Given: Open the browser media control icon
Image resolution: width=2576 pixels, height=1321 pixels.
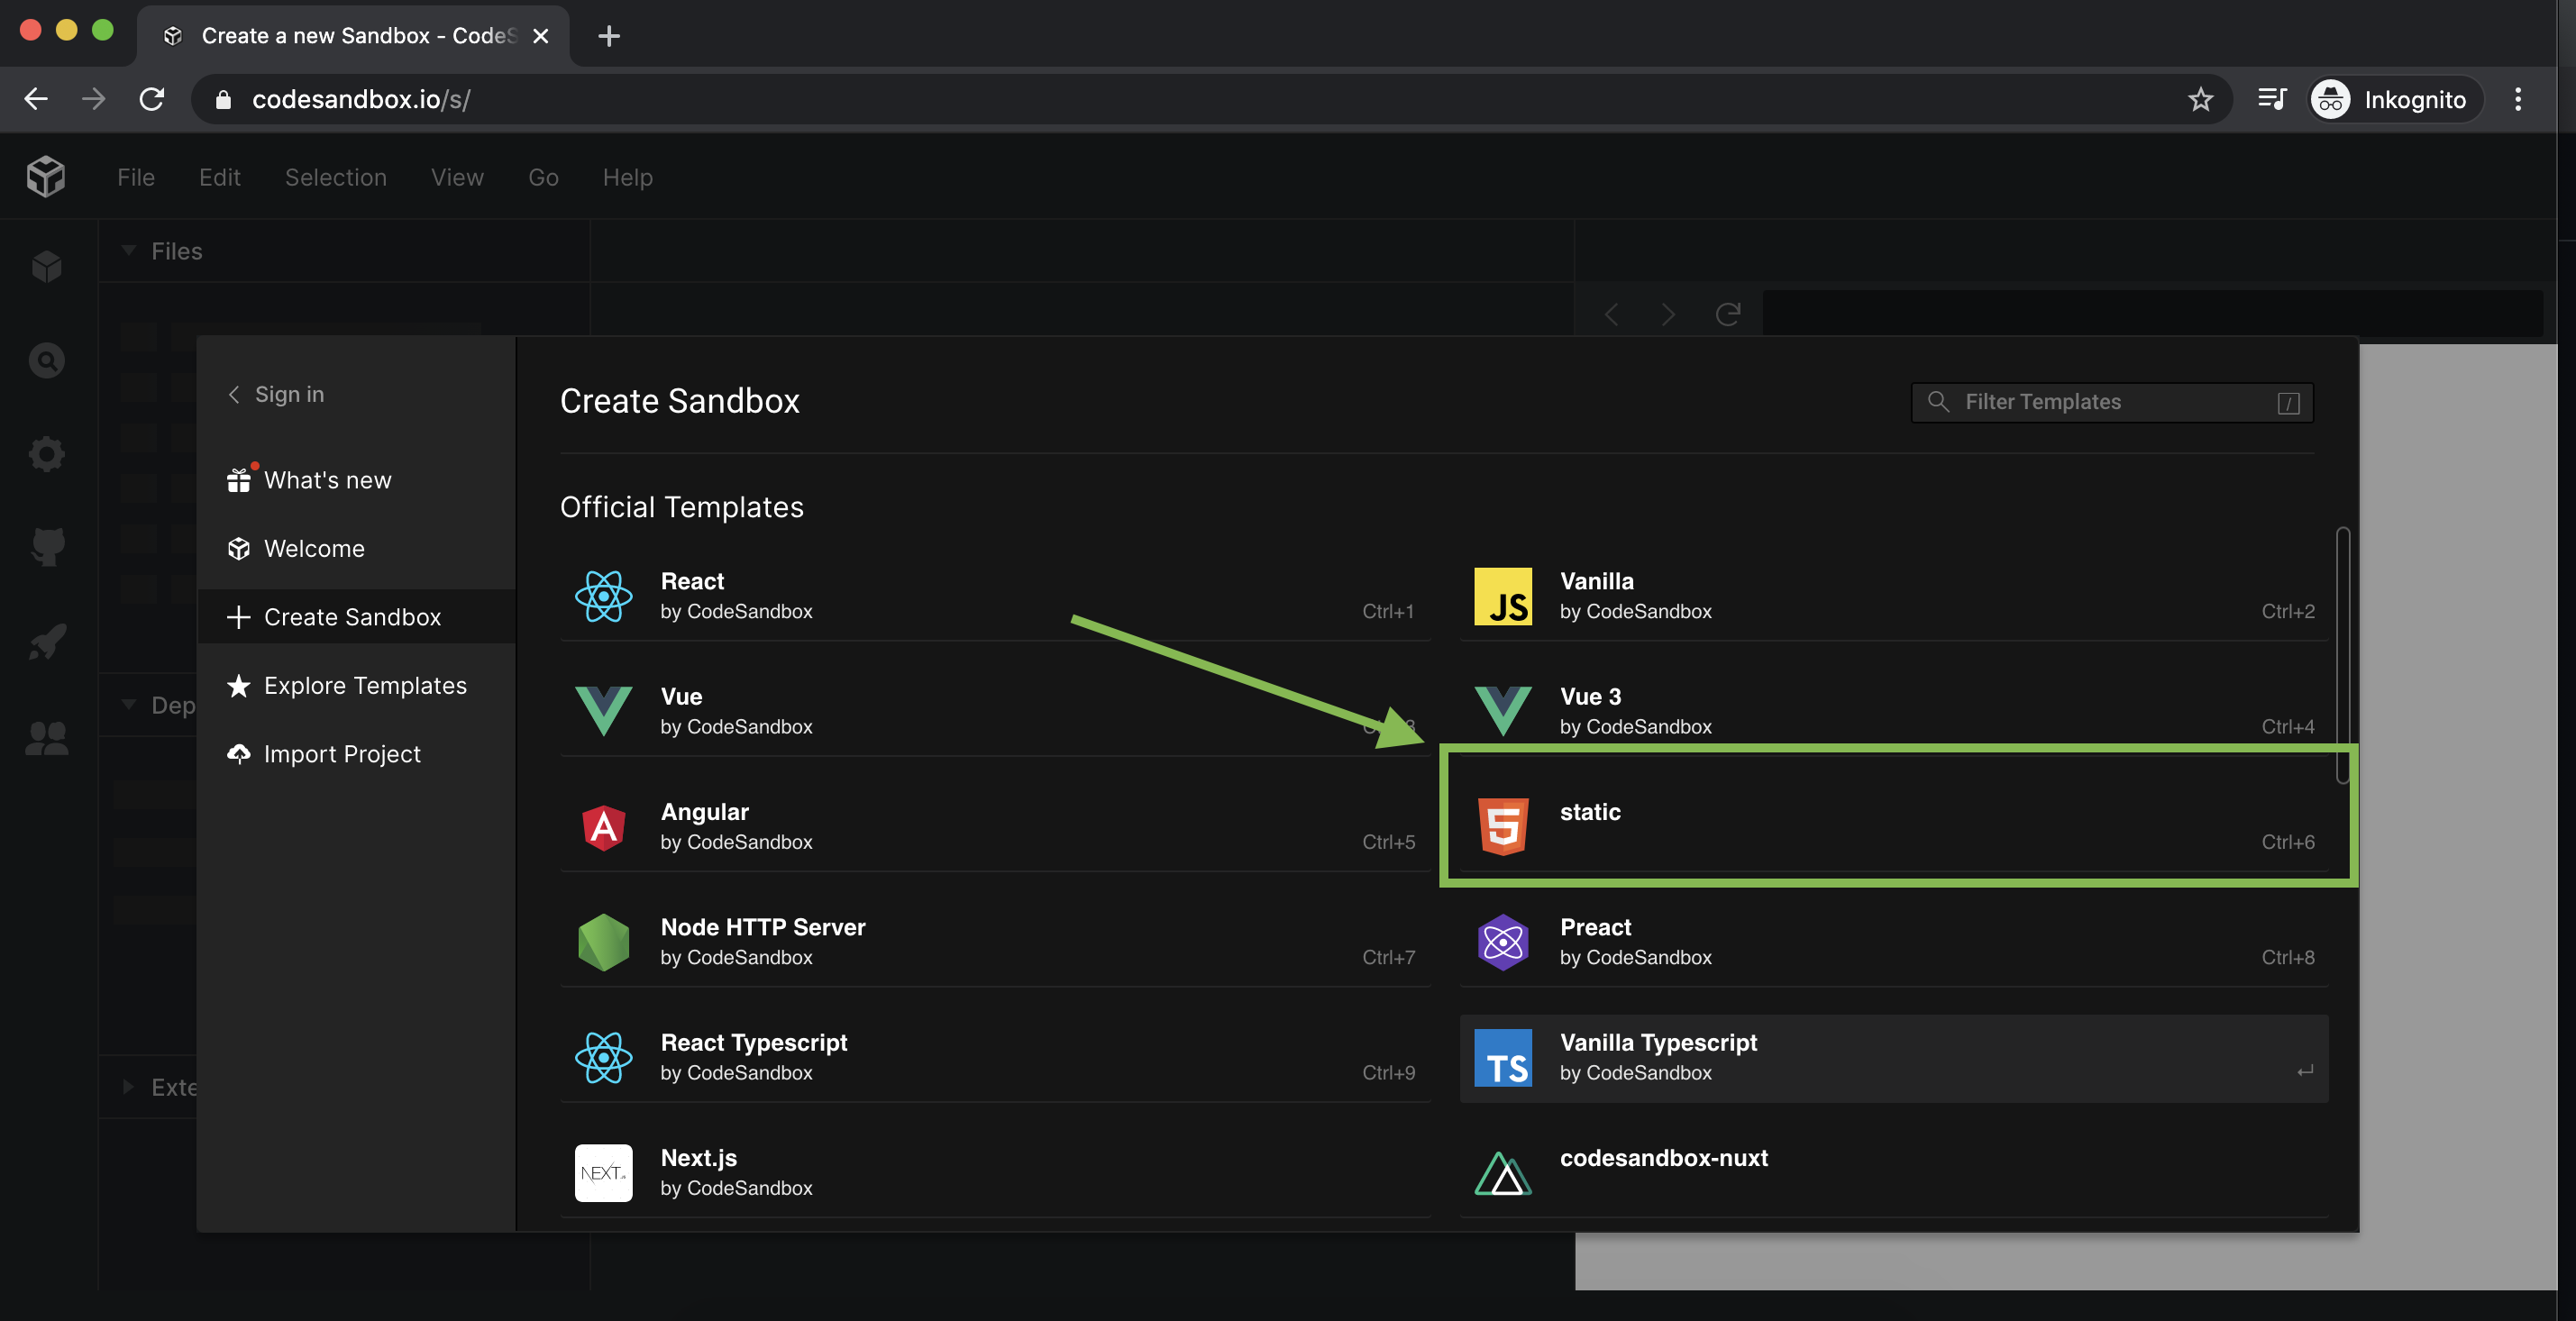Looking at the screenshot, I should (2272, 99).
